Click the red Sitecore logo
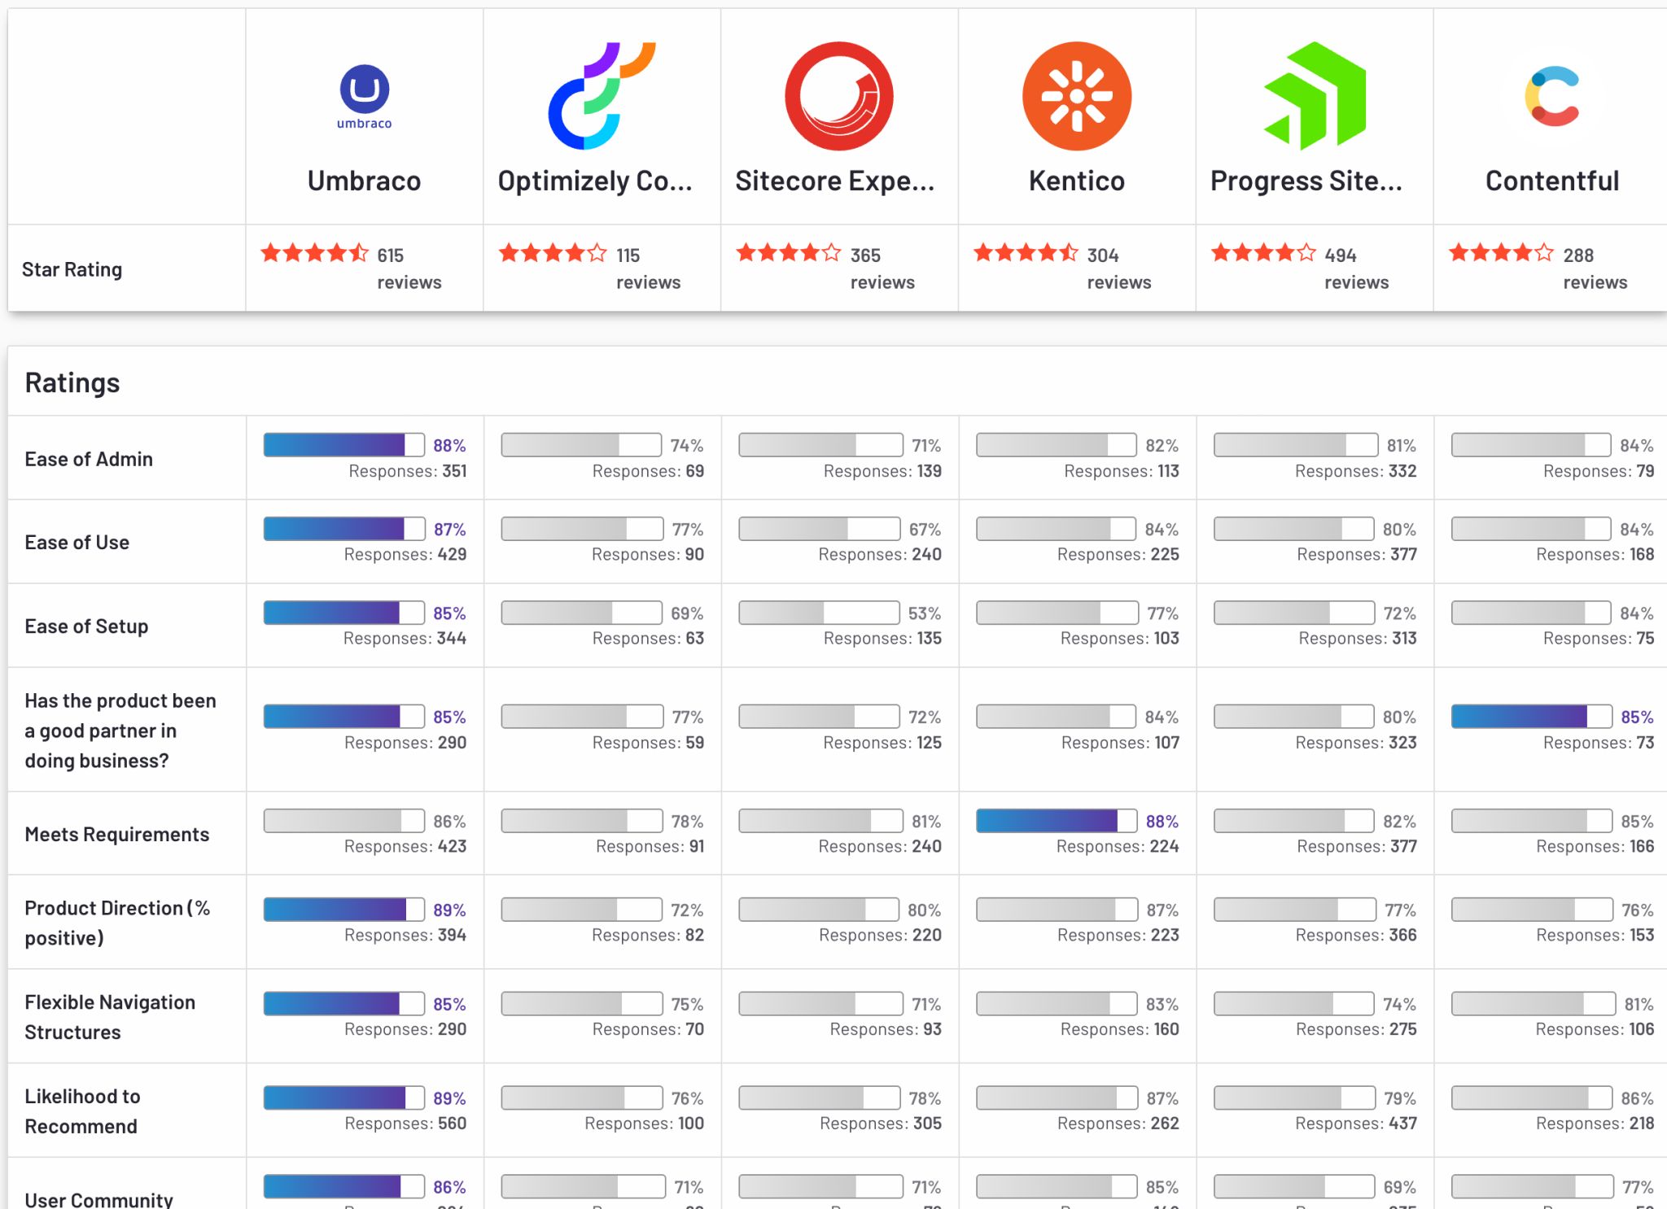Screen dimensions: 1667x1209 click(839, 96)
